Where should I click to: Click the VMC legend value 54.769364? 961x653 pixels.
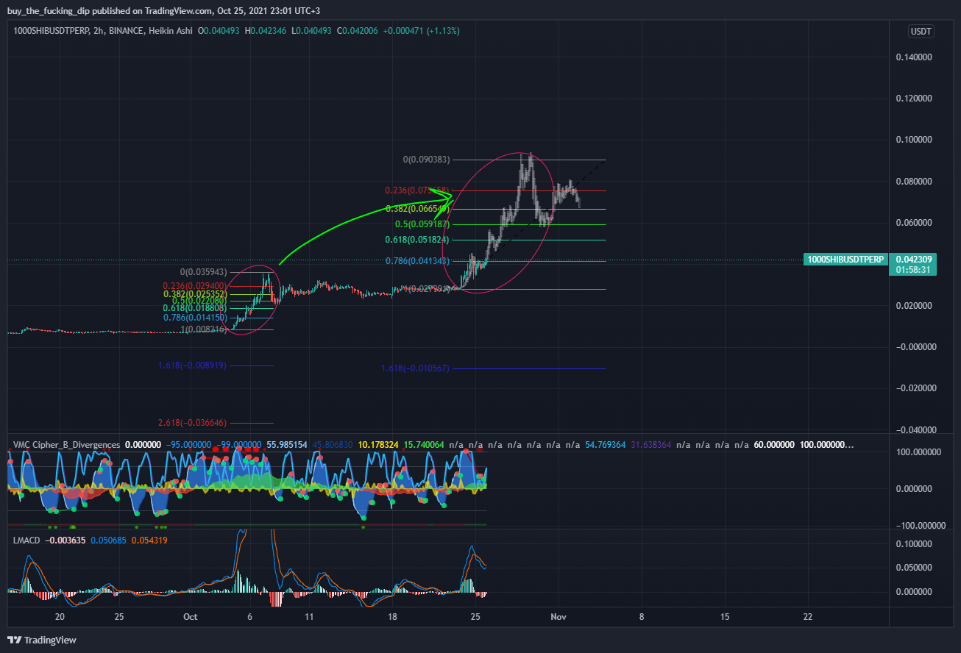click(x=606, y=445)
